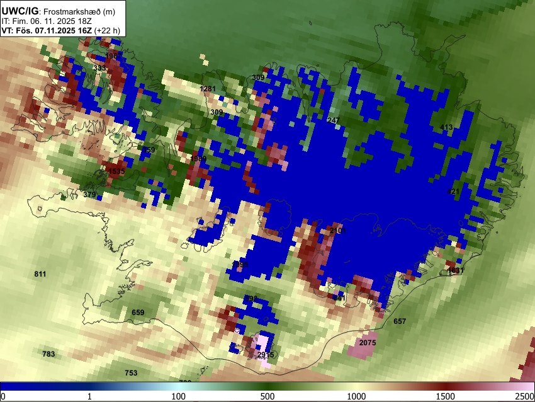Viewport: 535px width, 402px height.
Task: Click the map value 783
Action: pyautogui.click(x=48, y=354)
